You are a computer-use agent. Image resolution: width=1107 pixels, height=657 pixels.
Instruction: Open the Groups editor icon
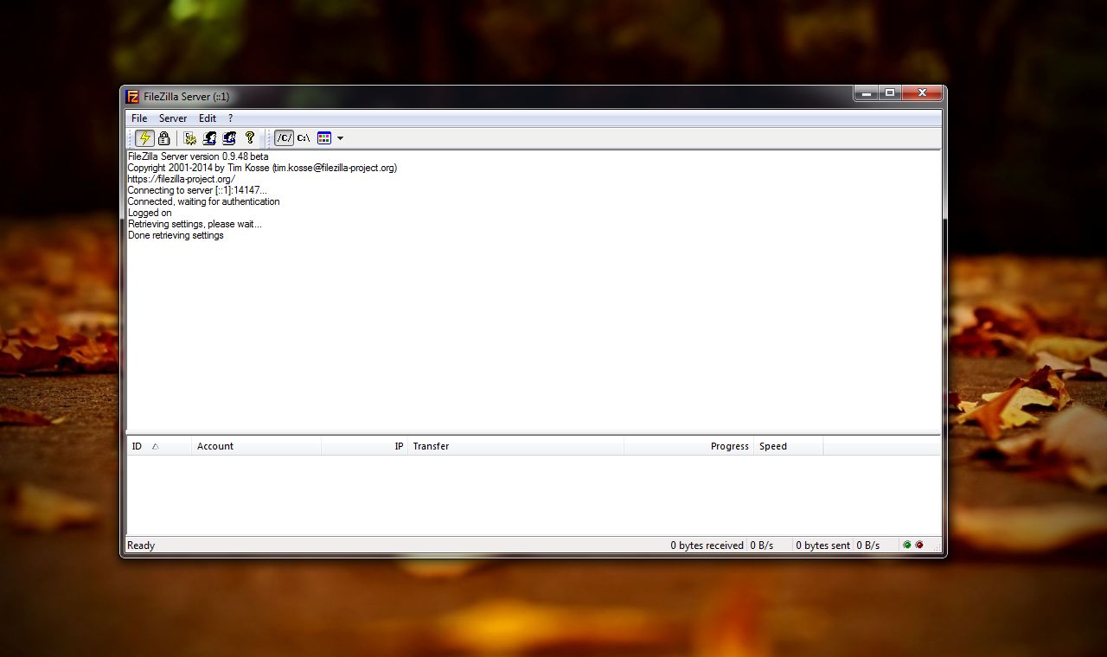coord(229,138)
